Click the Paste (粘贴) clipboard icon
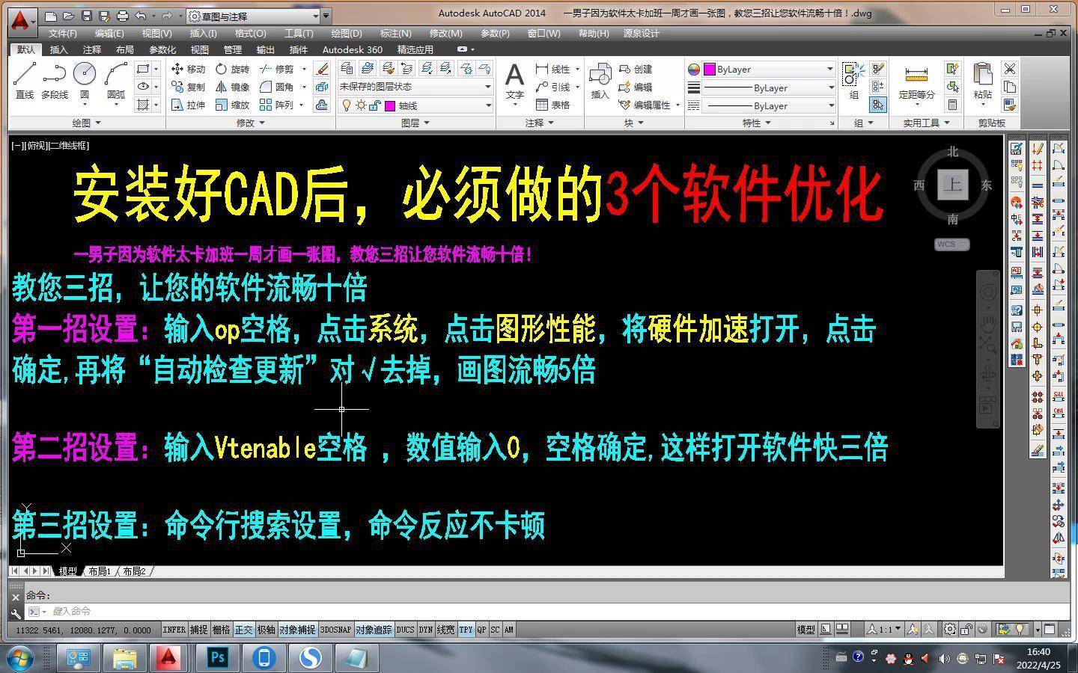The width and height of the screenshot is (1078, 673). (982, 81)
